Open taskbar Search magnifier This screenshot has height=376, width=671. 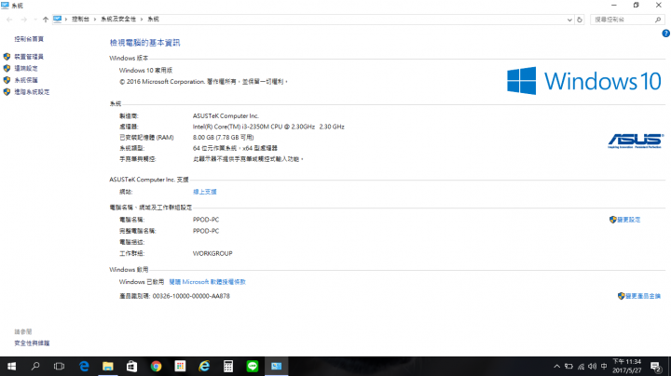pos(35,366)
